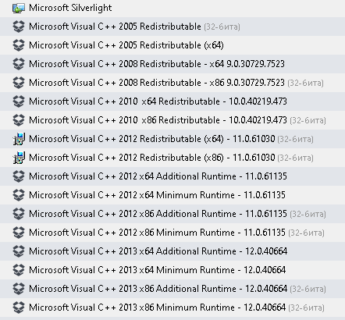The image size is (345, 320).
Task: Click icon of 2013 x64 Additional Runtime
Action: point(19,251)
